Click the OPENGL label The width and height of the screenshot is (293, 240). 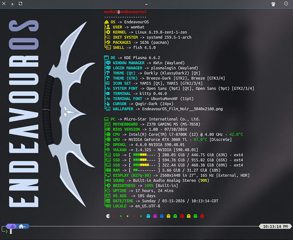click(x=120, y=145)
